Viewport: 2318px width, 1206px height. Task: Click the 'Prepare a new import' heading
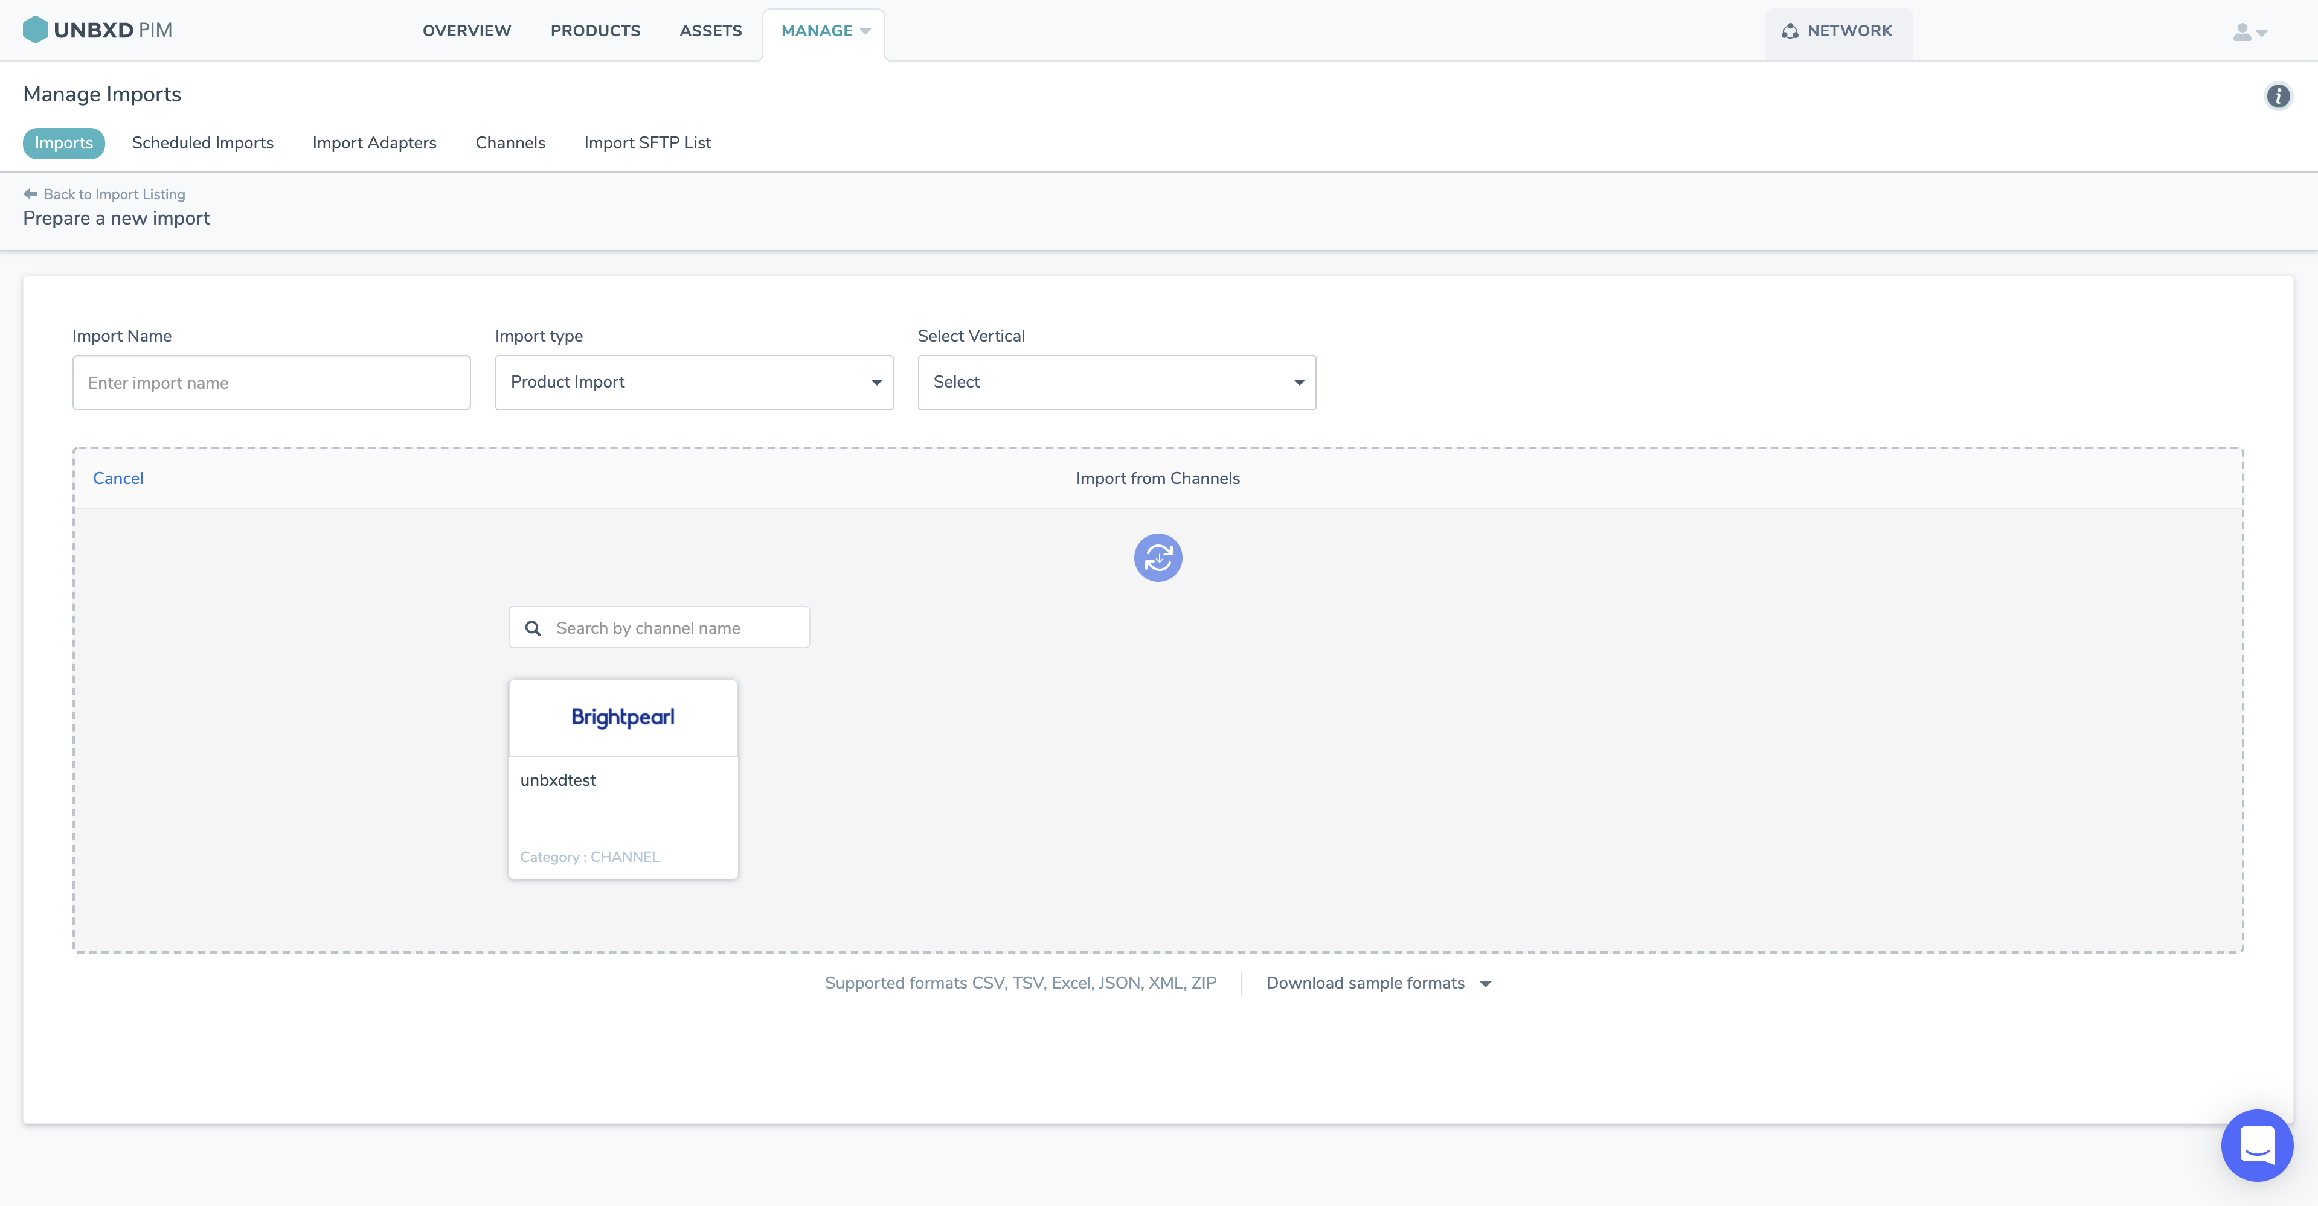[116, 219]
